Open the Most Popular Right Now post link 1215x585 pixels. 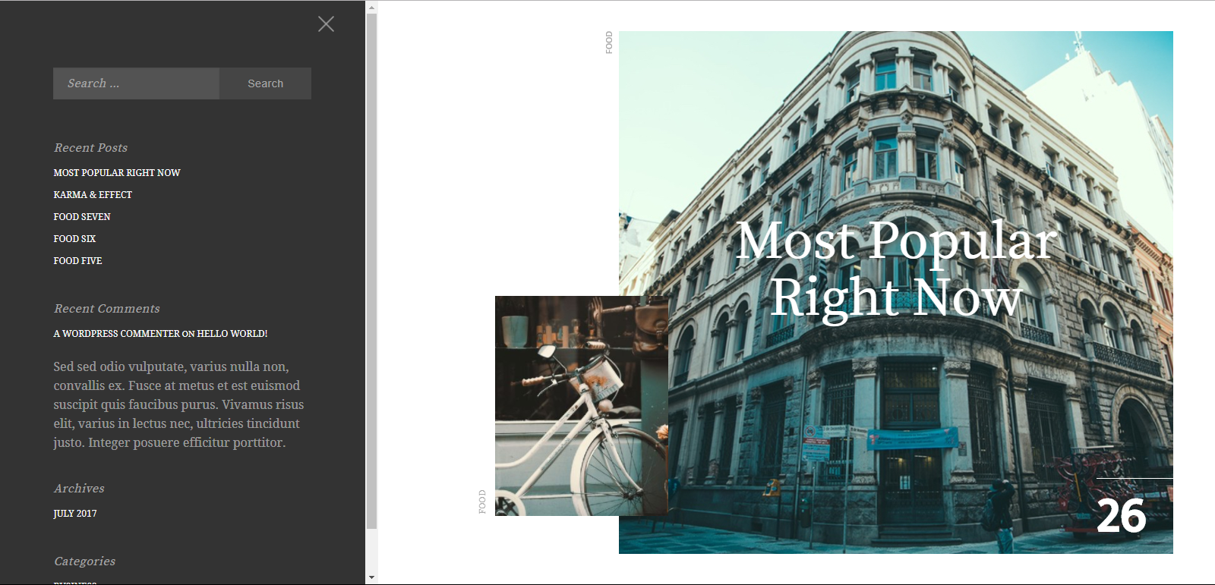click(x=117, y=173)
